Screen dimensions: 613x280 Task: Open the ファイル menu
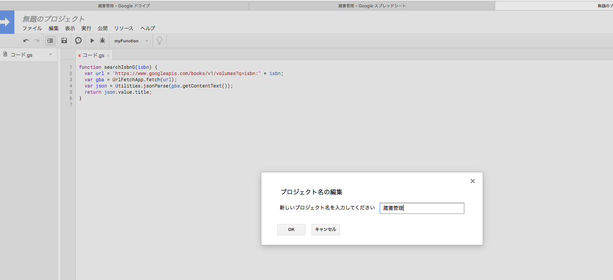click(32, 28)
